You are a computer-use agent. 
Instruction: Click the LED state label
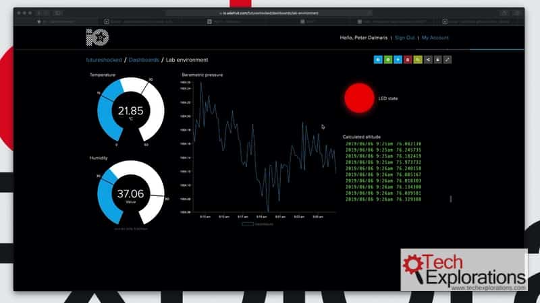(x=387, y=98)
